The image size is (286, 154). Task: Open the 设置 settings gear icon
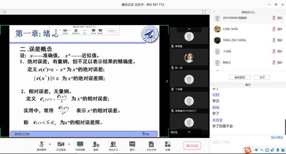168,144
